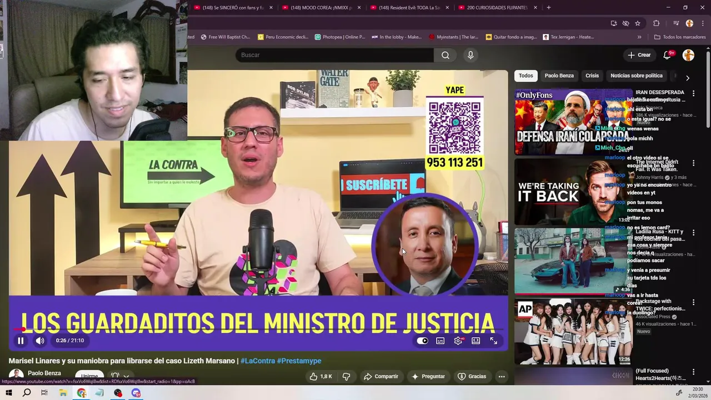This screenshot has height=400, width=711.
Task: Open Task View on the taskbar
Action: click(44, 393)
